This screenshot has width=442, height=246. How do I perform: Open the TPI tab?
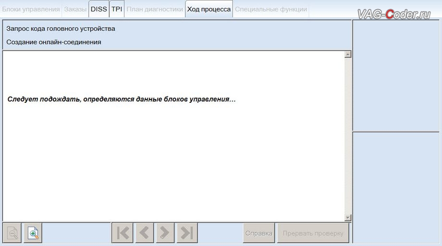[117, 9]
